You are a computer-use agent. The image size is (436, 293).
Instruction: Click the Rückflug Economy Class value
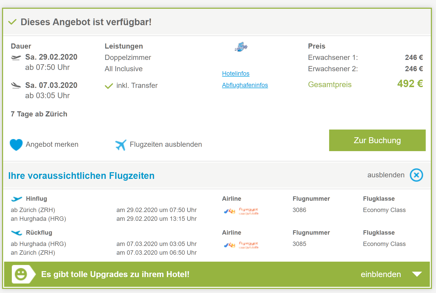[384, 244]
